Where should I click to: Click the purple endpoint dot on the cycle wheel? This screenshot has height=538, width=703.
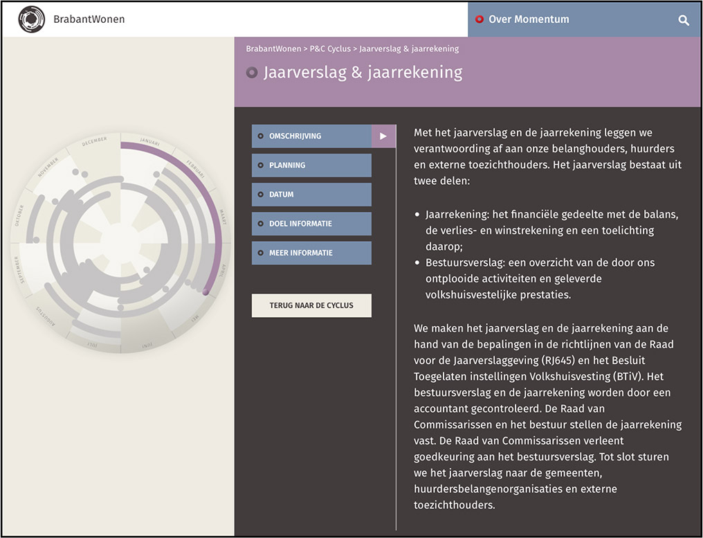click(x=206, y=292)
